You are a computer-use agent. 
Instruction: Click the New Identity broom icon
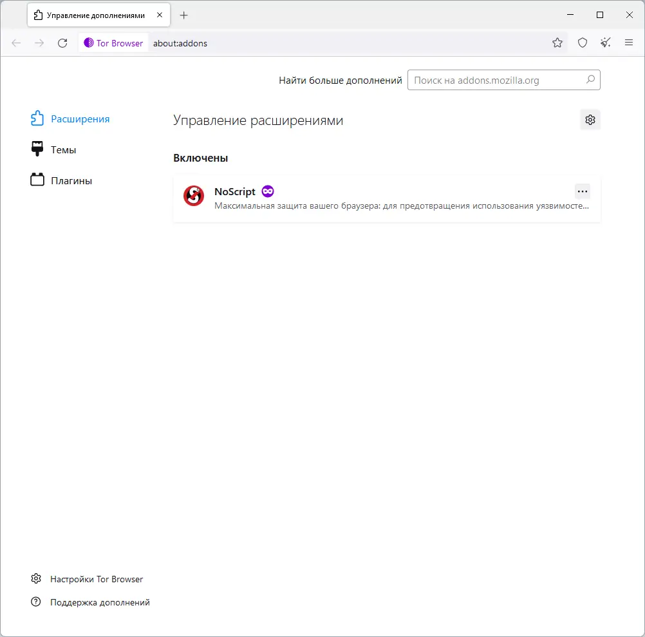click(606, 43)
